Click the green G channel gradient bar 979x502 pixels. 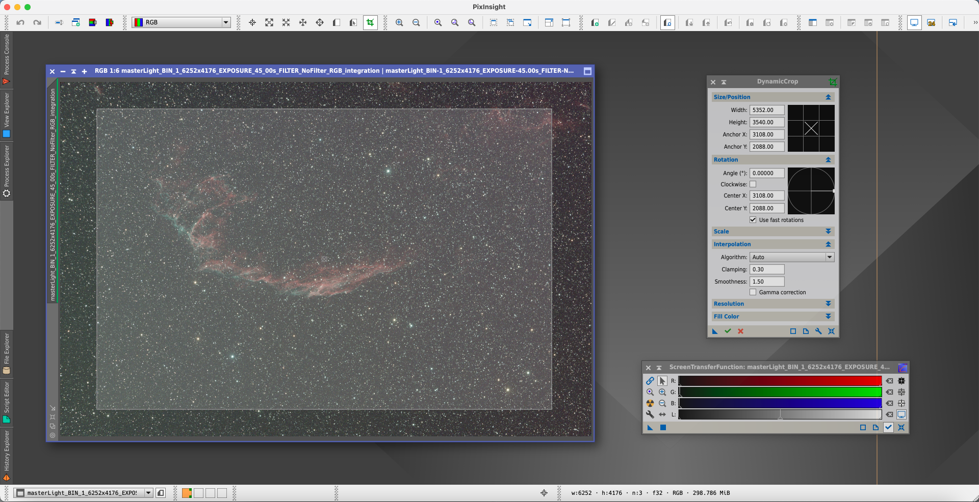click(780, 392)
